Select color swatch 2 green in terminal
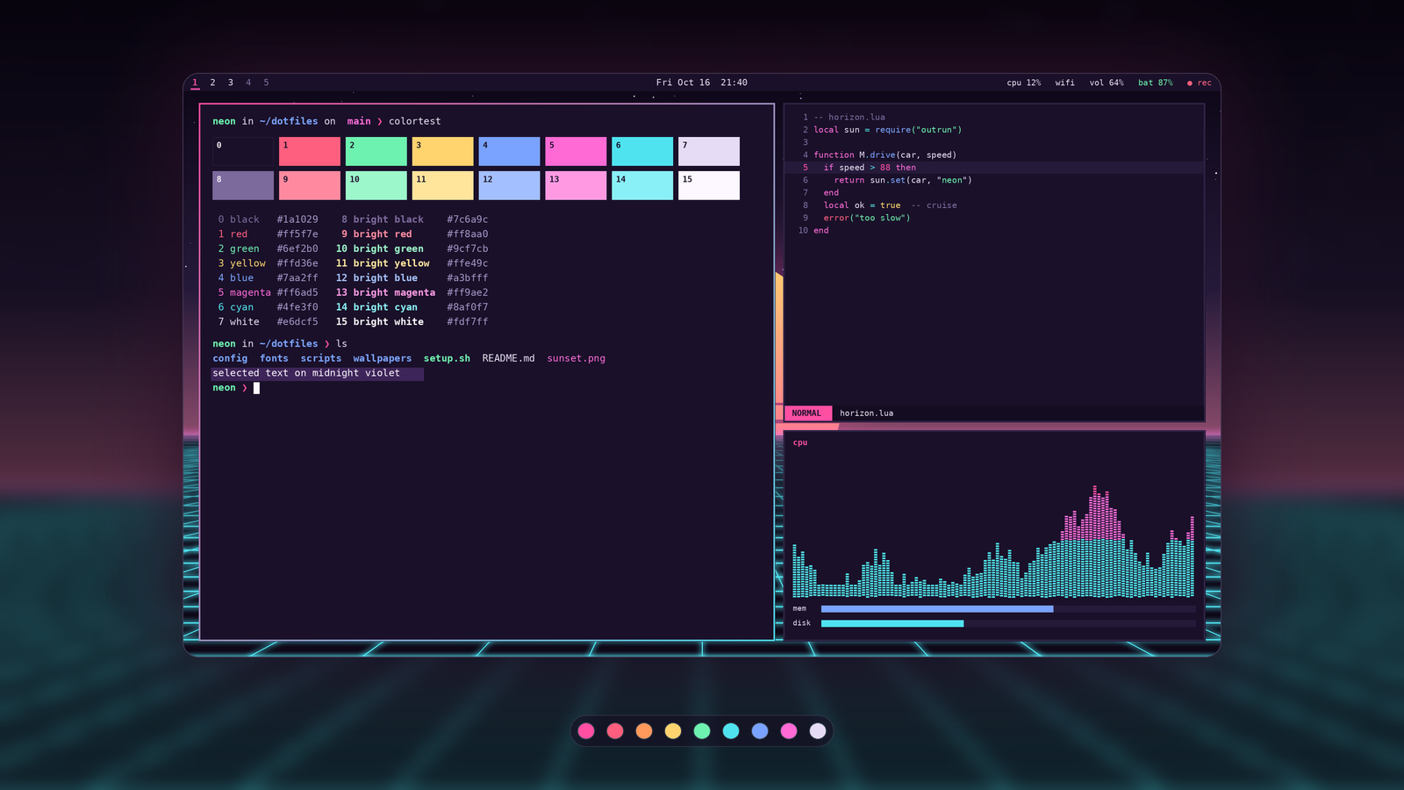The image size is (1404, 790). pos(376,151)
